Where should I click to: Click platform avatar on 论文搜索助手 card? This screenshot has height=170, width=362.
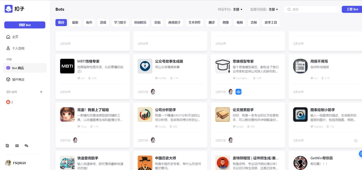[x=231, y=140]
